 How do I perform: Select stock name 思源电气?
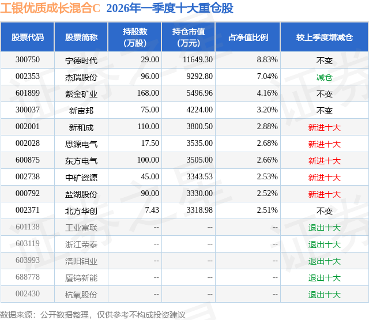coord(81,144)
